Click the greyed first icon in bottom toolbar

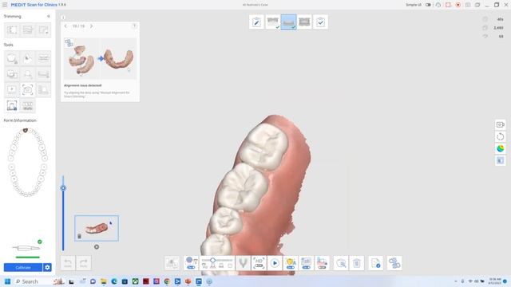coord(172,263)
